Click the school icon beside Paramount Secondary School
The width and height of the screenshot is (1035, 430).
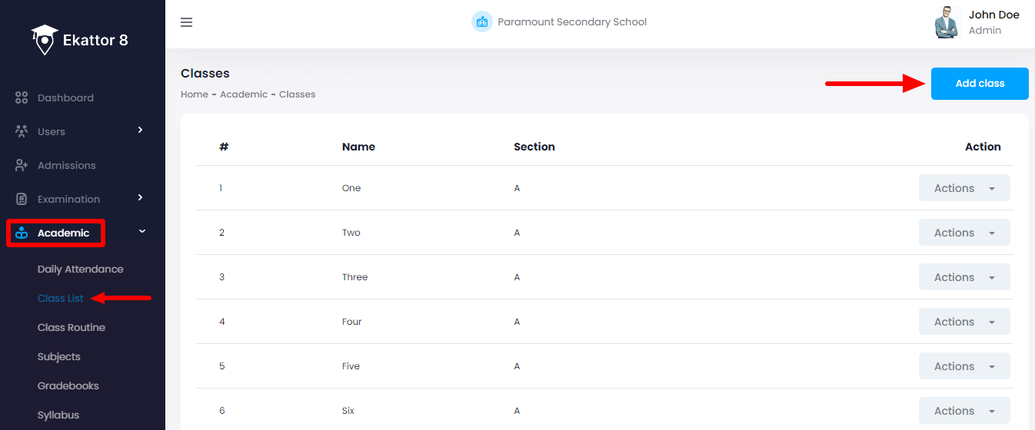pyautogui.click(x=481, y=21)
